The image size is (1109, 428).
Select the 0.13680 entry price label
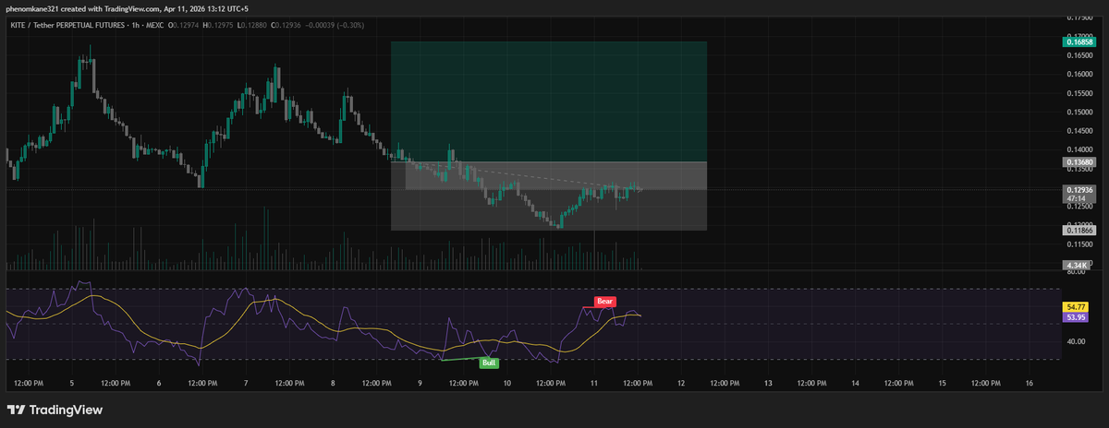tap(1079, 161)
